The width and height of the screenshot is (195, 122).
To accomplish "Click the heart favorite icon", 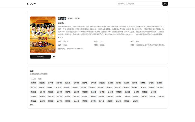I will click(x=54, y=57).
